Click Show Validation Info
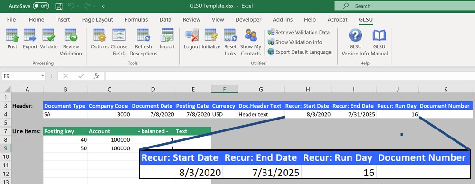This screenshot has width=475, height=184. (x=295, y=42)
